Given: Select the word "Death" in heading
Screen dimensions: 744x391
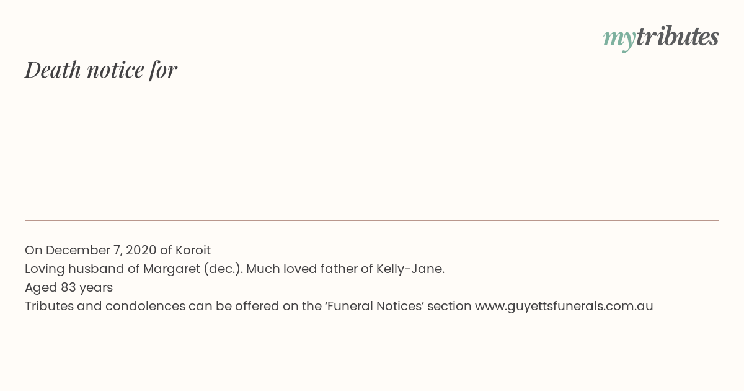Looking at the screenshot, I should [53, 70].
